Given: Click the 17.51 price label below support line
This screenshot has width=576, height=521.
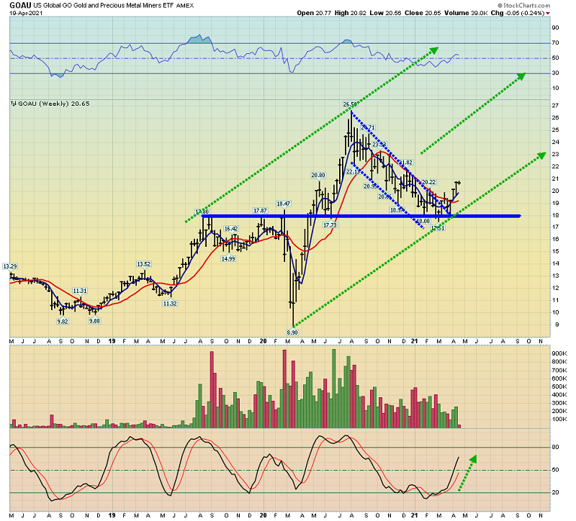Looking at the screenshot, I should 438,228.
